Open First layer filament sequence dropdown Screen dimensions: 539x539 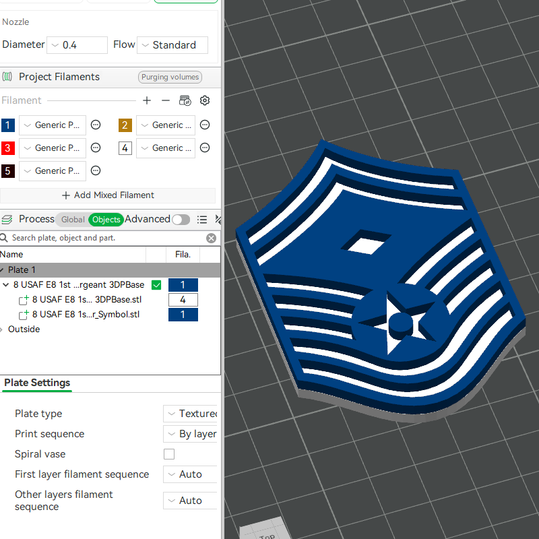190,474
